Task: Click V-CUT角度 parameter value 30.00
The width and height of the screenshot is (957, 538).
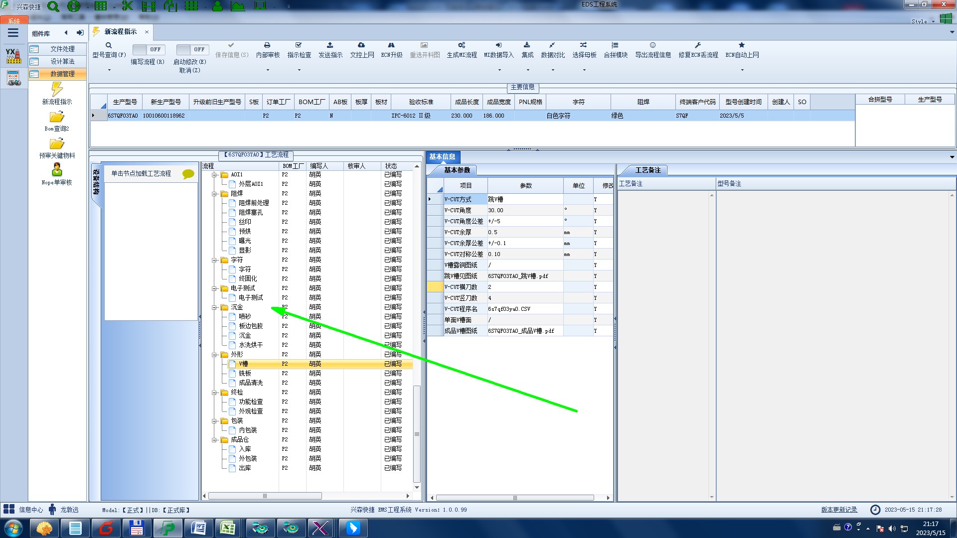Action: pyautogui.click(x=525, y=210)
